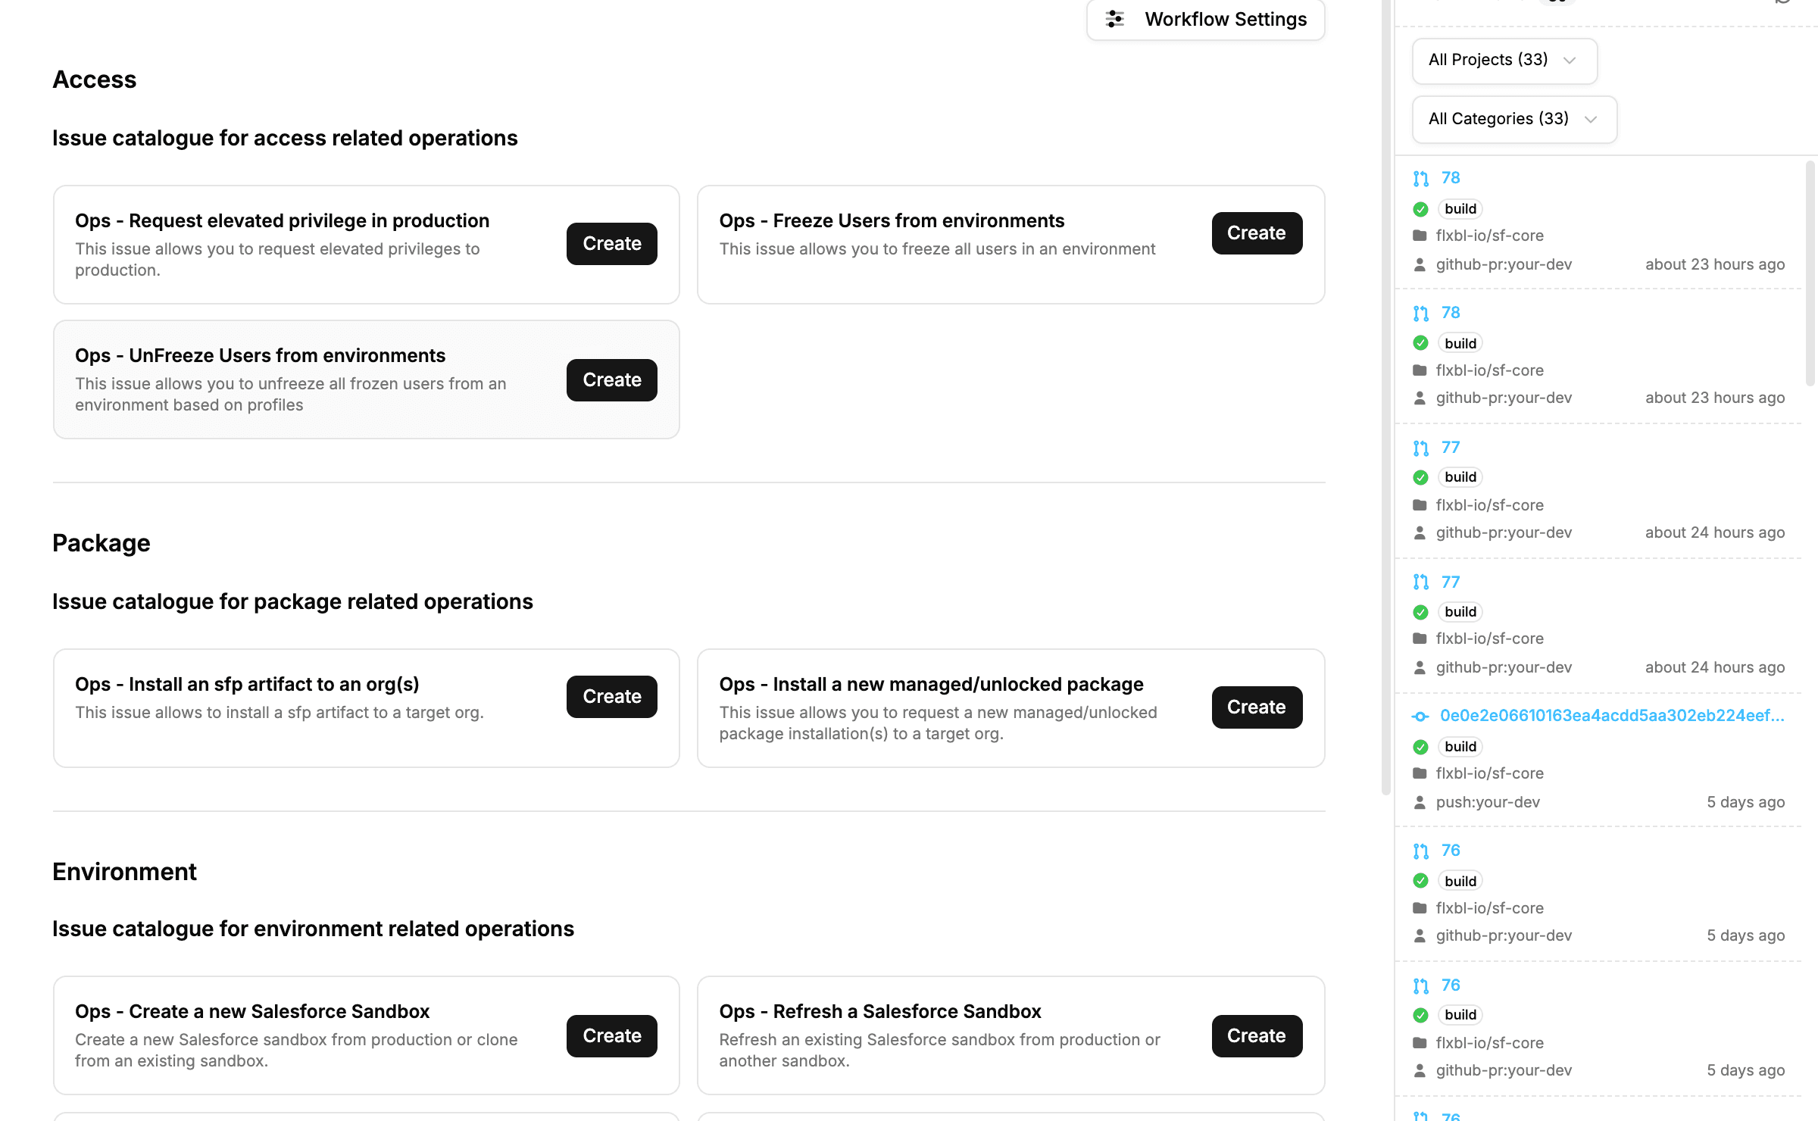Viewport: 1818px width, 1121px height.
Task: Create Refresh a Salesforce Sandbox issue
Action: click(x=1257, y=1036)
